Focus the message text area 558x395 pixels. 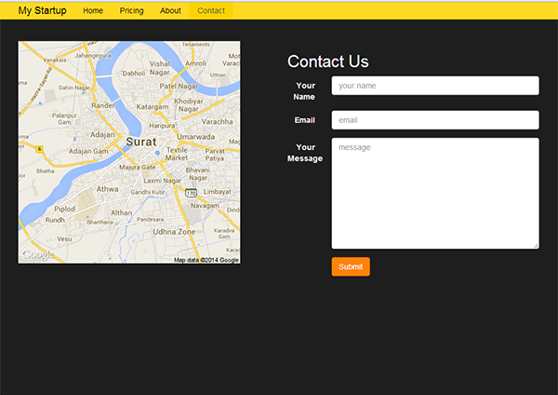(x=435, y=193)
